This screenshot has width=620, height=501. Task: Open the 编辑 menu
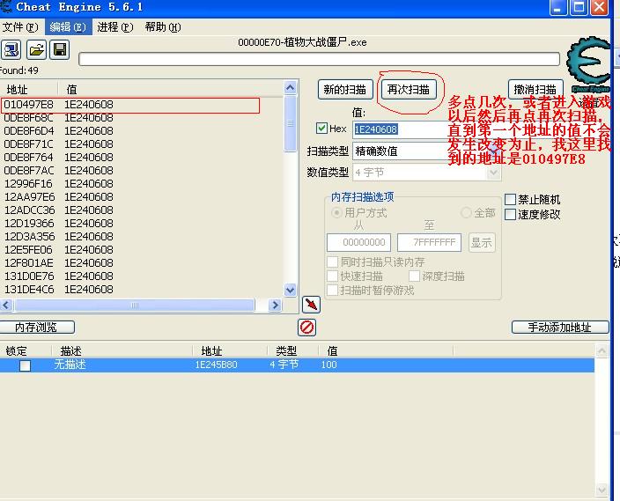[68, 27]
